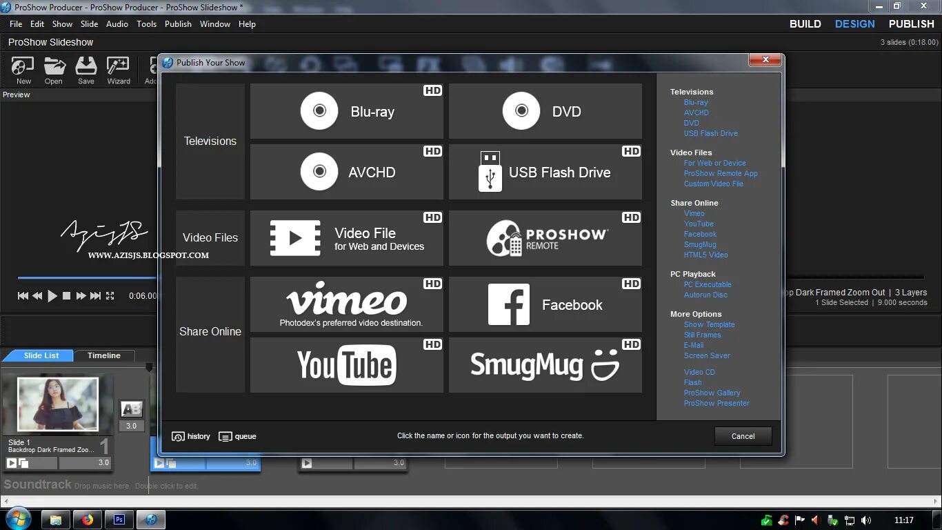Open the Publish menu in menu bar
Image resolution: width=942 pixels, height=530 pixels.
178,23
